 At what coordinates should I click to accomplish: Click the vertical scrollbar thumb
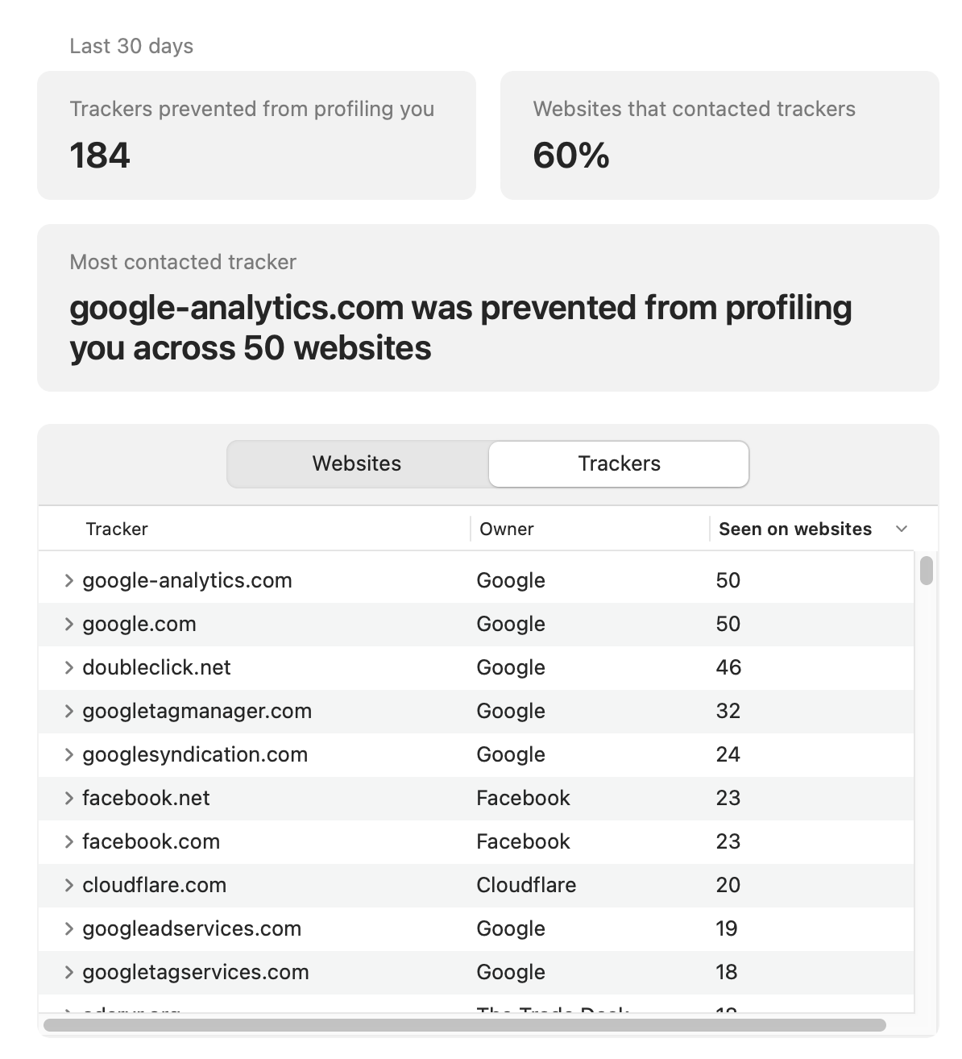[927, 570]
